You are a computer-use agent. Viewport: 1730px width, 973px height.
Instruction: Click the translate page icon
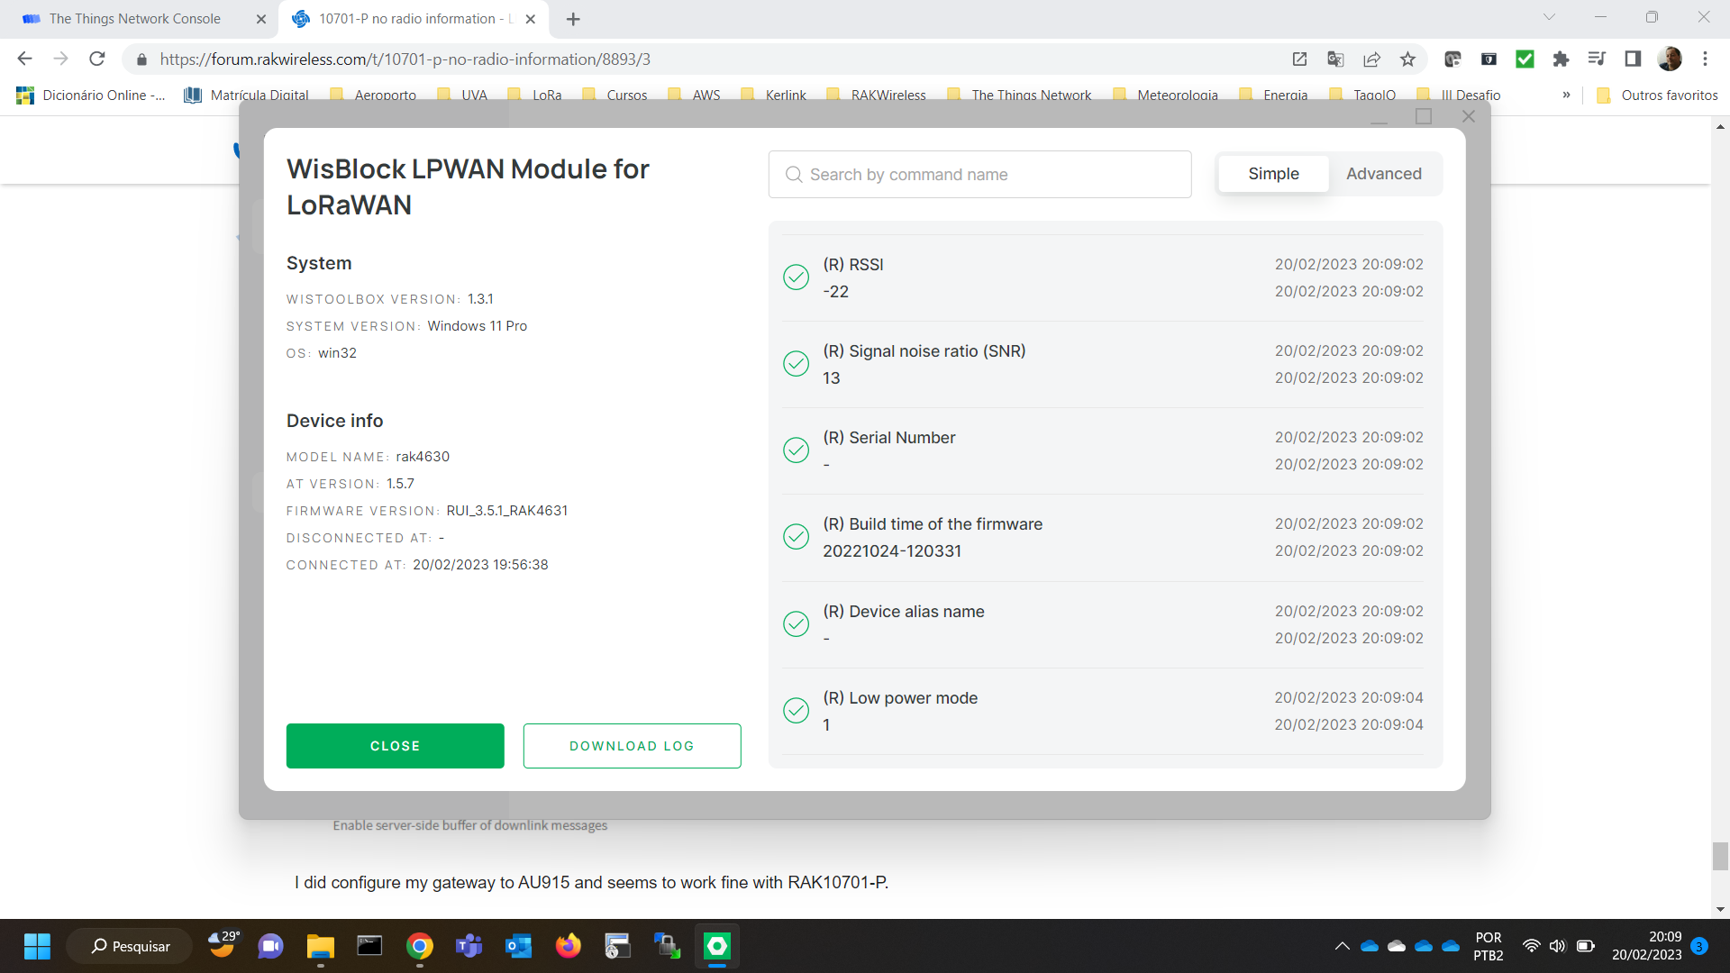point(1335,59)
